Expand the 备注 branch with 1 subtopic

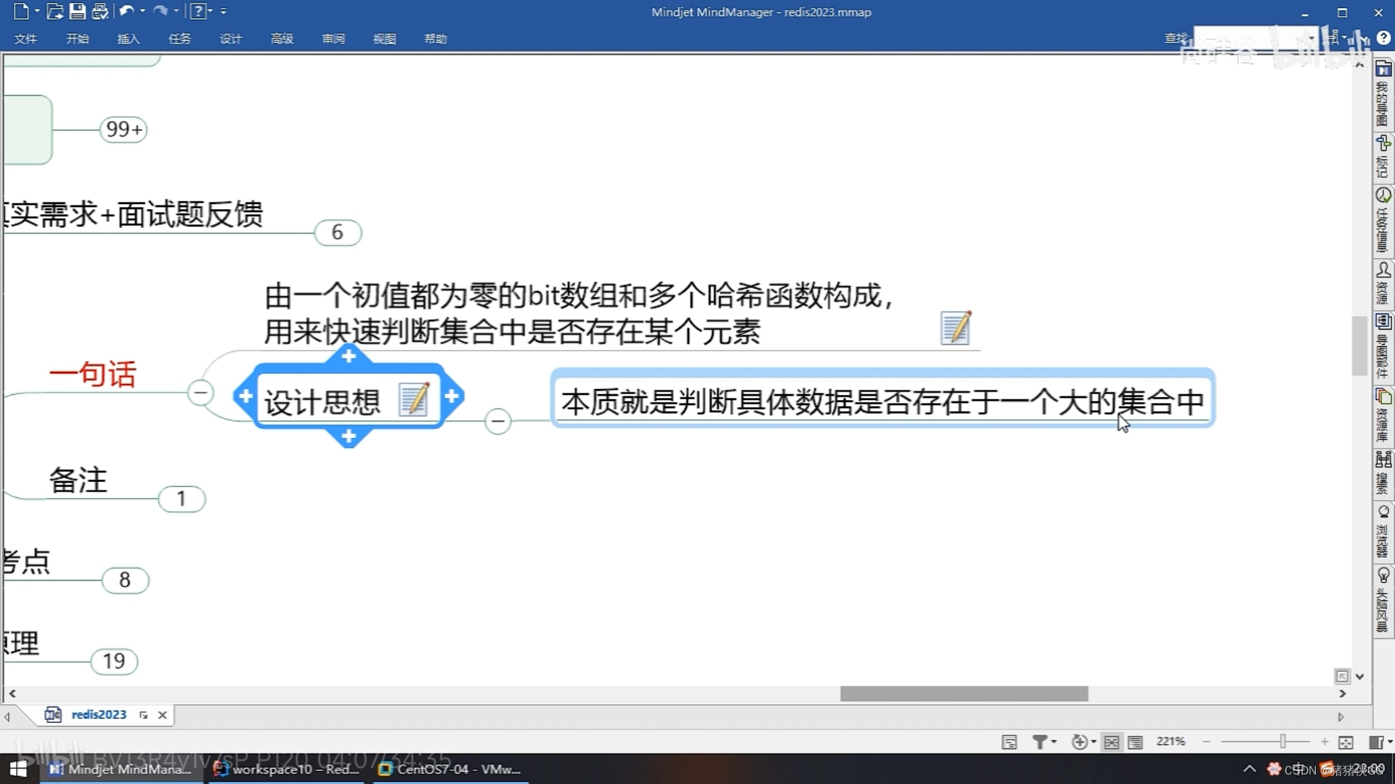182,499
